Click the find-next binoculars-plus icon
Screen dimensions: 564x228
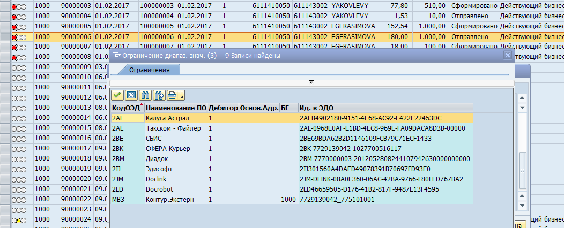click(x=159, y=95)
